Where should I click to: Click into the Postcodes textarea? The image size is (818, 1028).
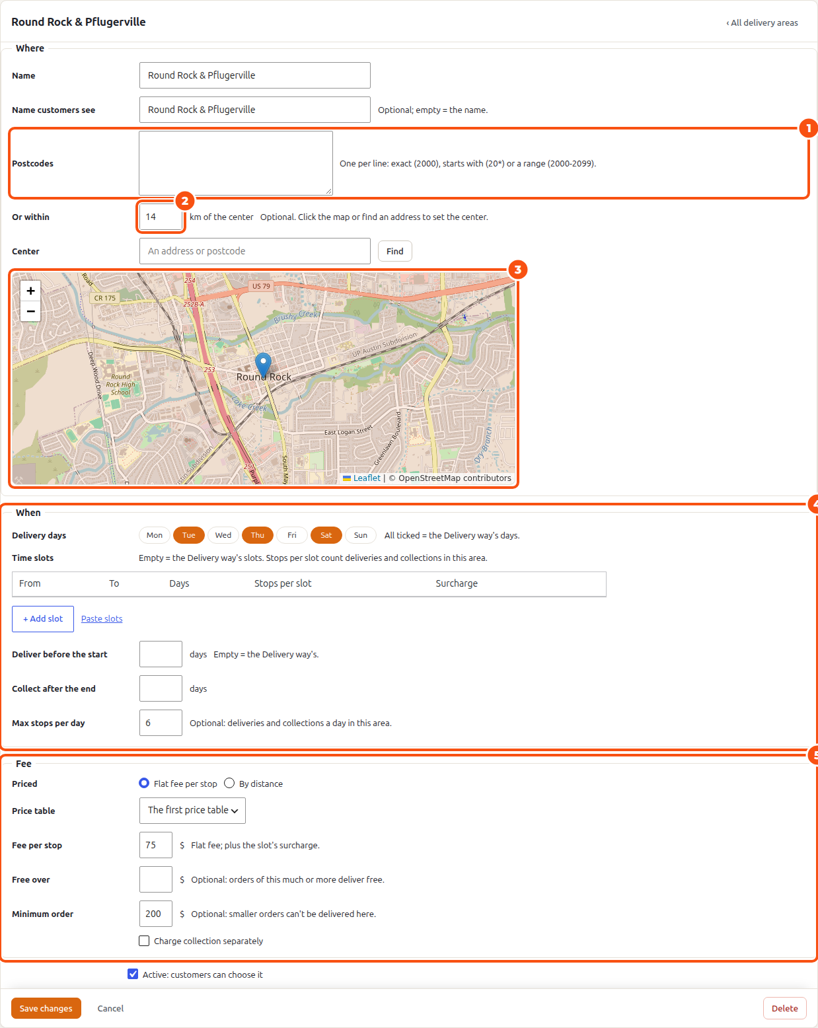(x=236, y=163)
